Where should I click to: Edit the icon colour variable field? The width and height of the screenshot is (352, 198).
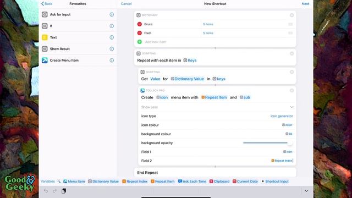[x=287, y=125]
